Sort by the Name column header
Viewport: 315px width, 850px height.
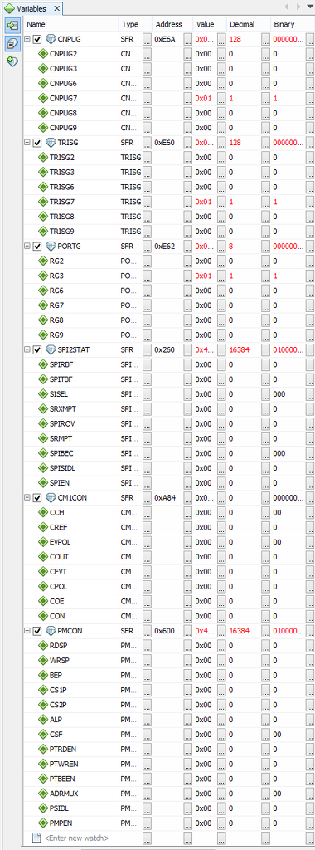[x=70, y=24]
